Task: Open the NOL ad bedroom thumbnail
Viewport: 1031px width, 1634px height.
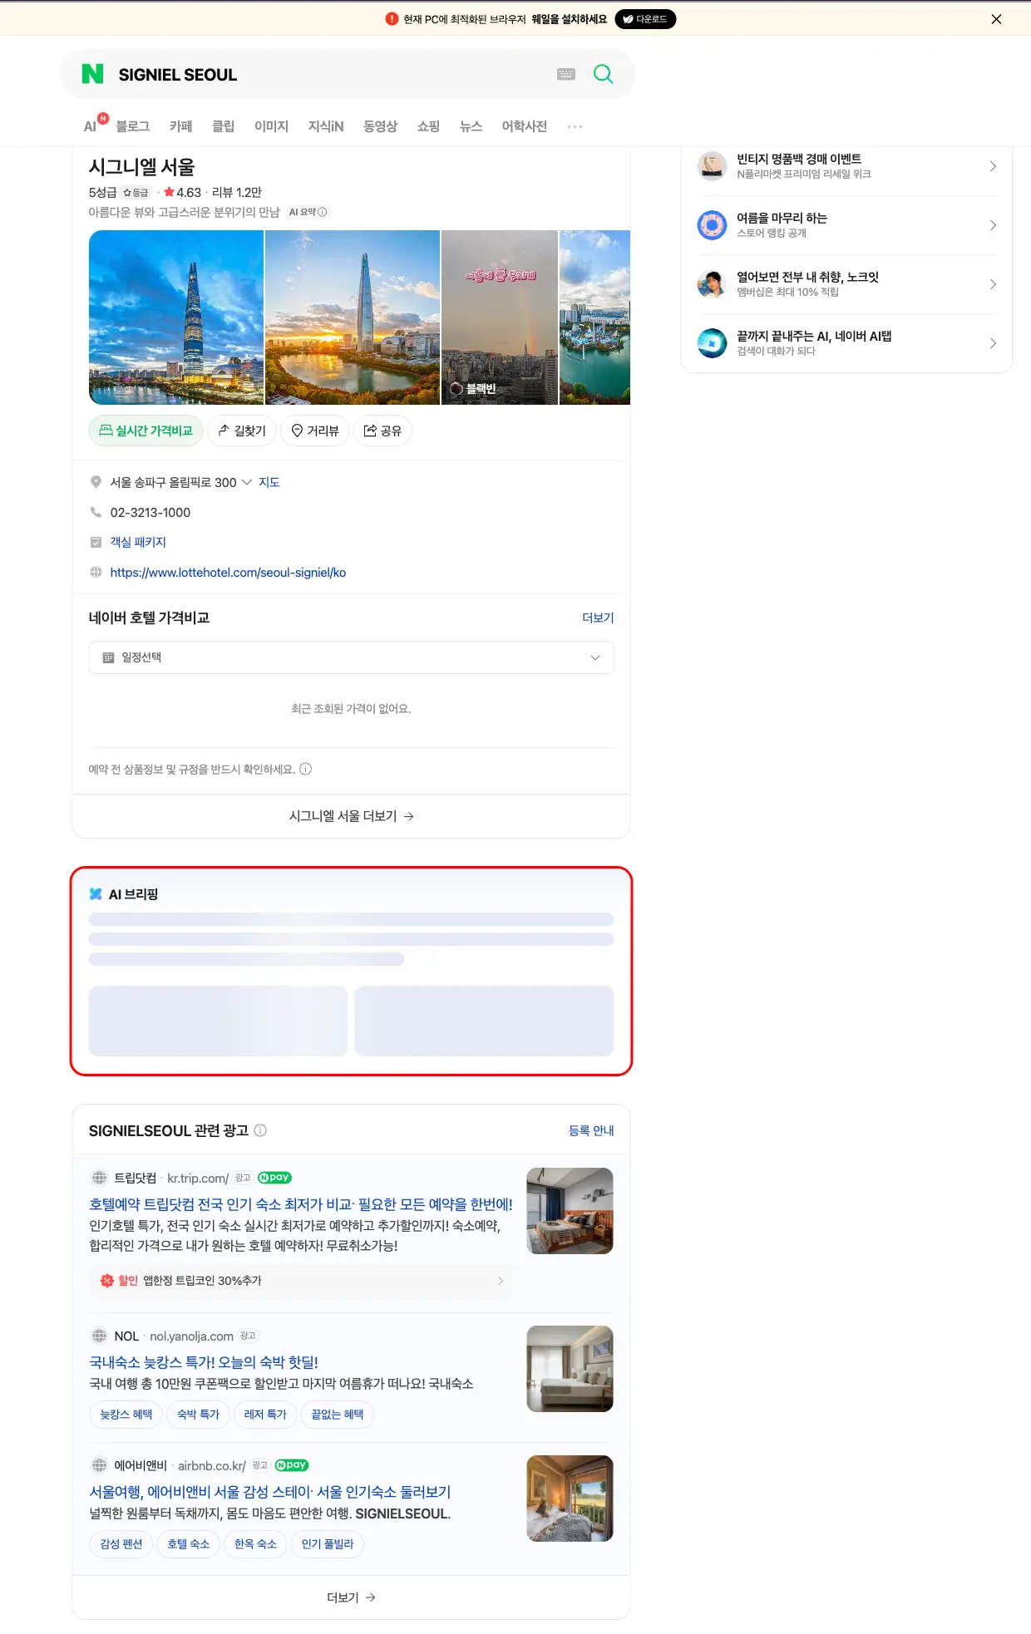Action: (x=570, y=1369)
